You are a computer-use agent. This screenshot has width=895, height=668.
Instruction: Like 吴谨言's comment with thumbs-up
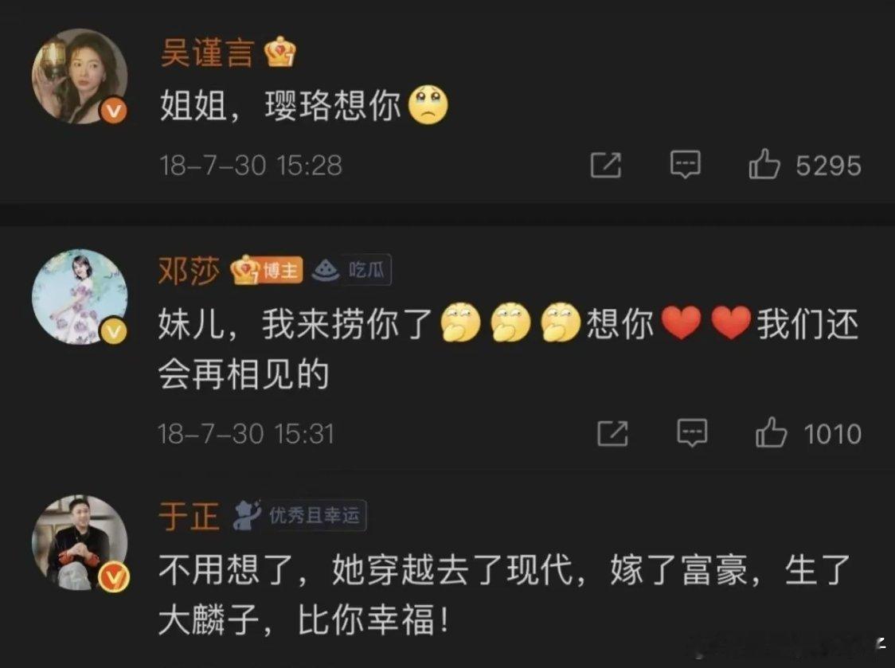764,165
